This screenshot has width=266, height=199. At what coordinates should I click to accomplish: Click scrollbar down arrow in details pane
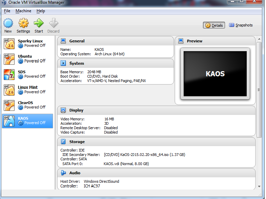pos(259,186)
